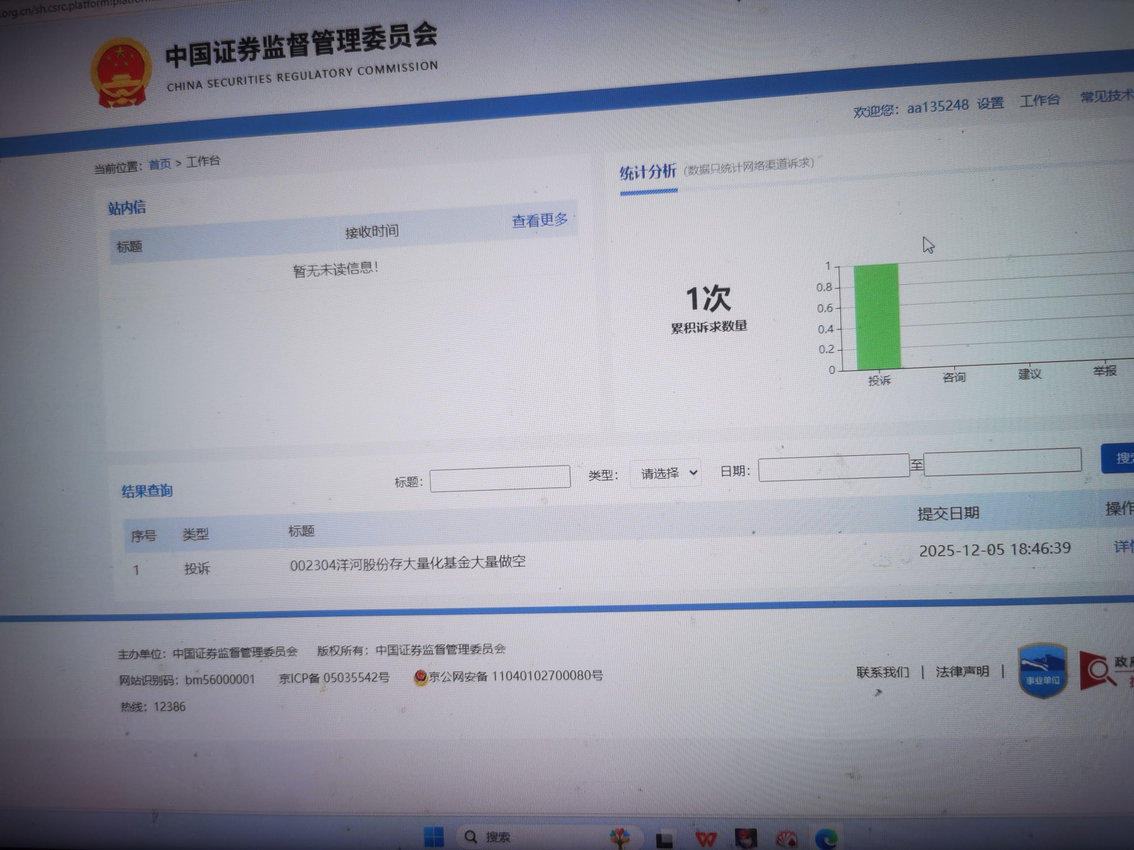Click the 首页 breadcrumb link
This screenshot has height=850, width=1134.
pyautogui.click(x=160, y=164)
